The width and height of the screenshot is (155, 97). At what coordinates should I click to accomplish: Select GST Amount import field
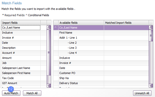[x=21, y=83]
